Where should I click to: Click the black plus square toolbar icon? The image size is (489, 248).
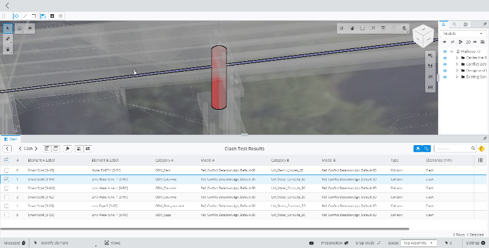point(52,16)
